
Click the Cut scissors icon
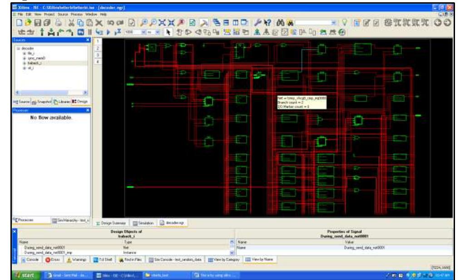(71, 23)
